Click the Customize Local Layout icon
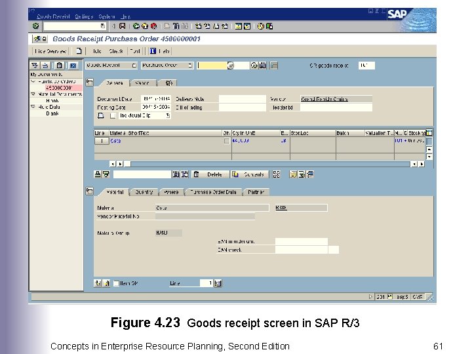472x354 pixels. 269,26
